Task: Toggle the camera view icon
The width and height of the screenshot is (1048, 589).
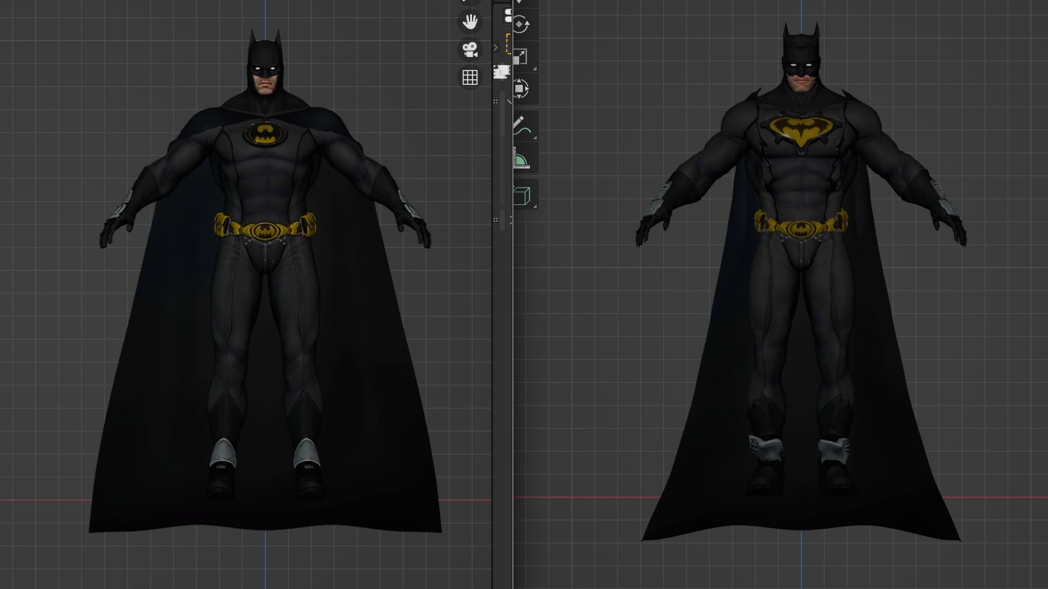Action: point(470,50)
